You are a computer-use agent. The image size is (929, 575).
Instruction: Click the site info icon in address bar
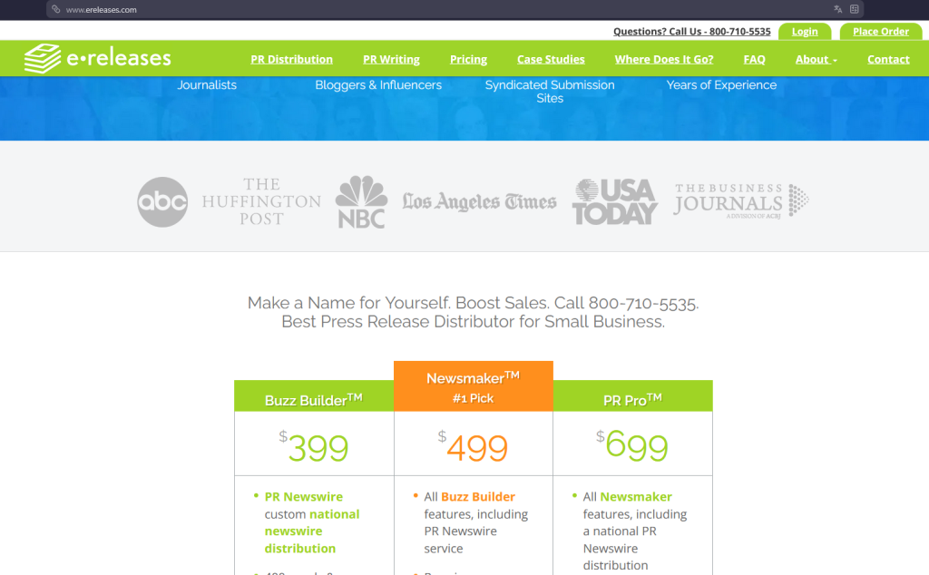(55, 9)
